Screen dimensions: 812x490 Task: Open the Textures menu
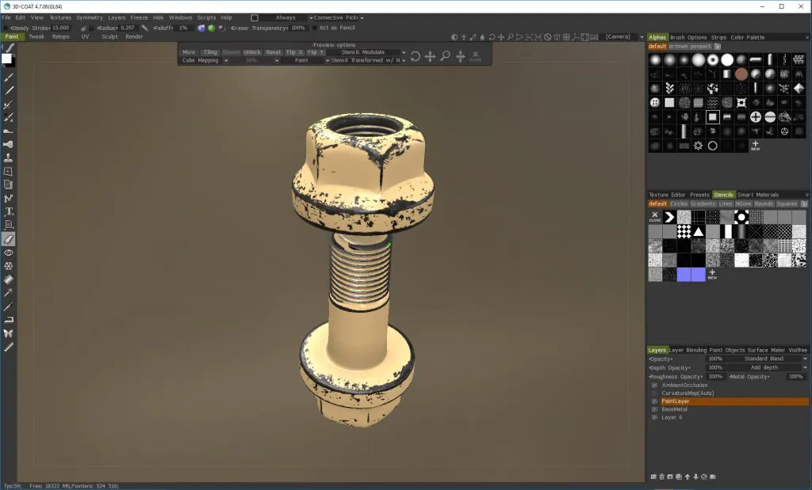[60, 17]
